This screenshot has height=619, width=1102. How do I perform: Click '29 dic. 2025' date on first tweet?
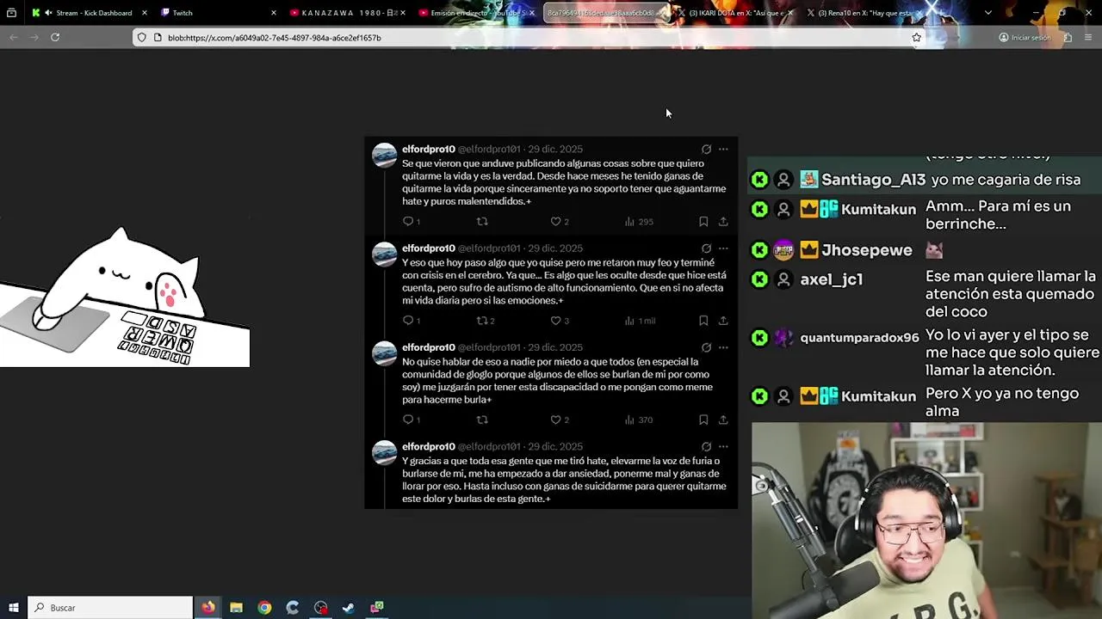click(x=555, y=149)
